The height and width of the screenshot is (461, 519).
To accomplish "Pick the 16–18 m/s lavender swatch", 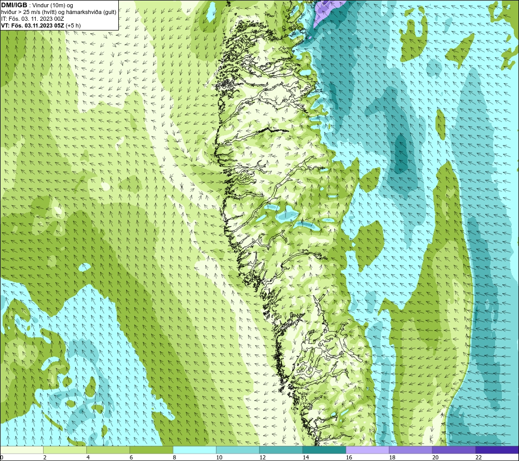I will coord(367,450).
